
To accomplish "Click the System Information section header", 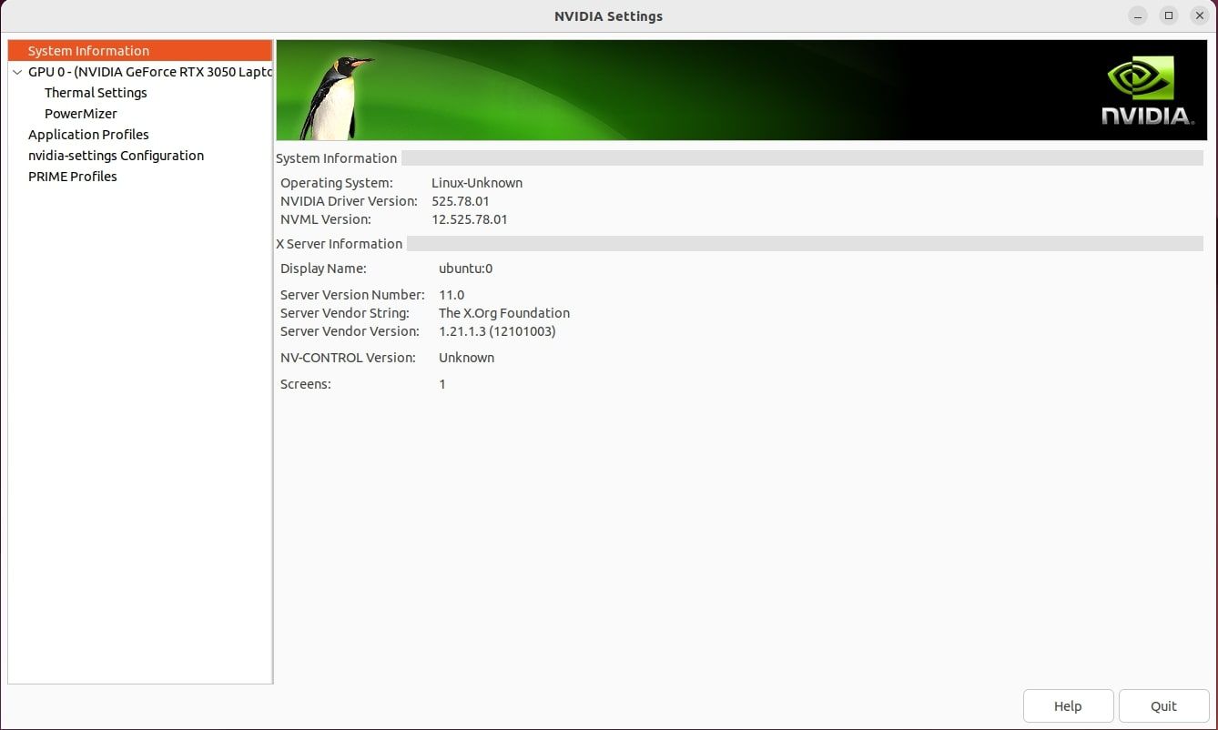I will [x=336, y=157].
